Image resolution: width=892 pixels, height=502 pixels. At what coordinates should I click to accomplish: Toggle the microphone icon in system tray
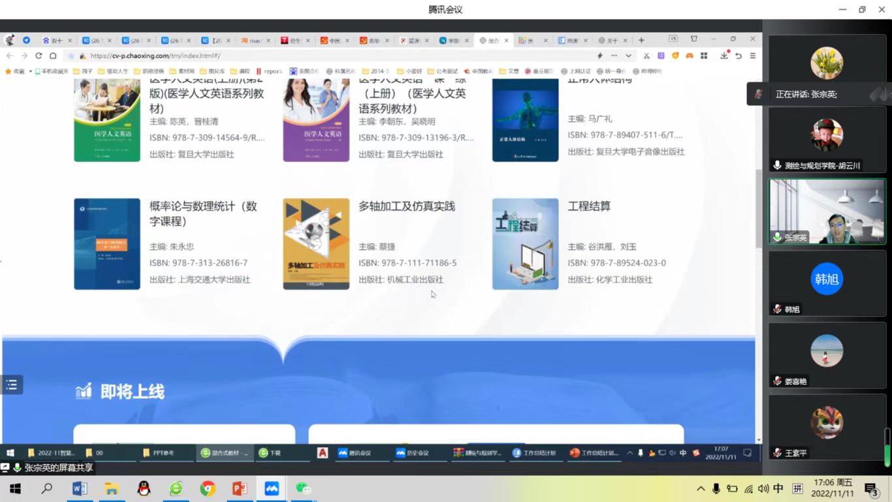(716, 488)
